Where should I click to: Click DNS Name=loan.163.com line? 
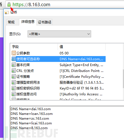[x=32, y=114]
